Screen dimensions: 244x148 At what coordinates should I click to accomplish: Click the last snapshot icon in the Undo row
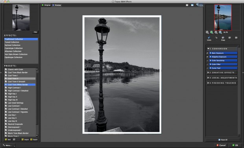pos(236,38)
